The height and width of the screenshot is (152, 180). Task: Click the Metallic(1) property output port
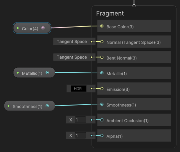pos(47,73)
